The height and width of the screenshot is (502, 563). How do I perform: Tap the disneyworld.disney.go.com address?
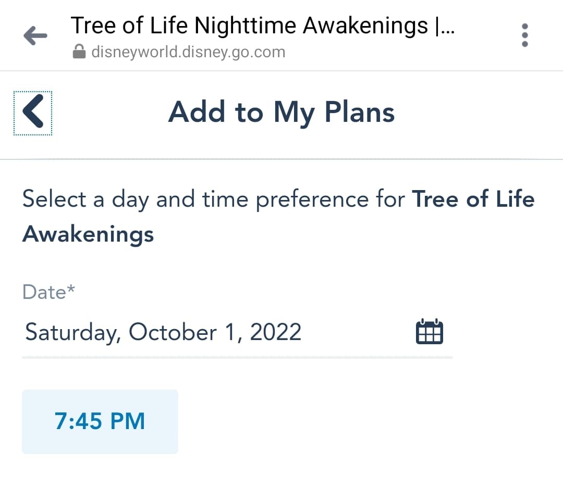click(x=188, y=52)
